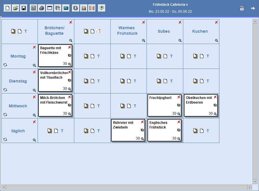Delete the Obstkuchen mit Erdbeeren card

(x=215, y=97)
